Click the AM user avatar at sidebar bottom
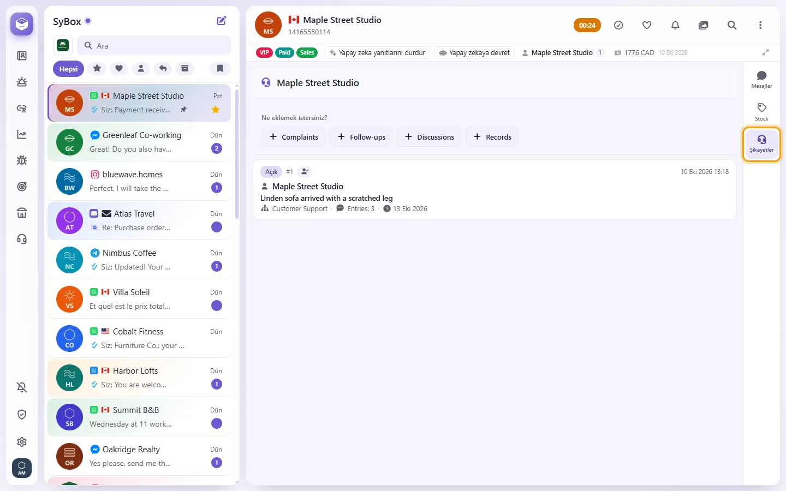The image size is (786, 491). point(22,468)
